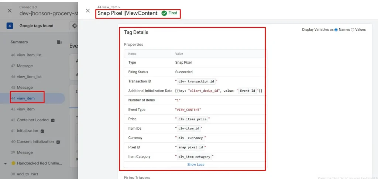
Task: Click the dlv-items-price variable chip
Action: [x=192, y=119]
